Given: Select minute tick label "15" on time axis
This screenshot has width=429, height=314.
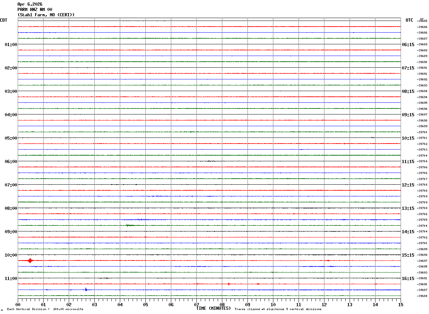Looking at the screenshot, I should 401,304.
